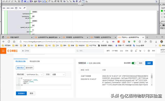Open the 方法 设置 method dropdown
Viewport: 165px width, 101px height.
pyautogui.click(x=58, y=75)
